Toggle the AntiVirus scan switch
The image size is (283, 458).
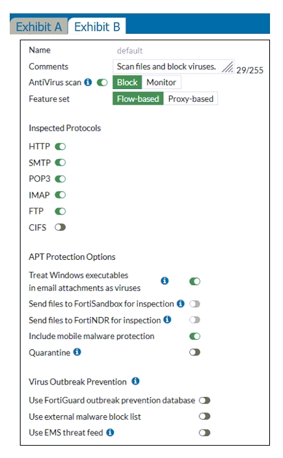coord(102,83)
